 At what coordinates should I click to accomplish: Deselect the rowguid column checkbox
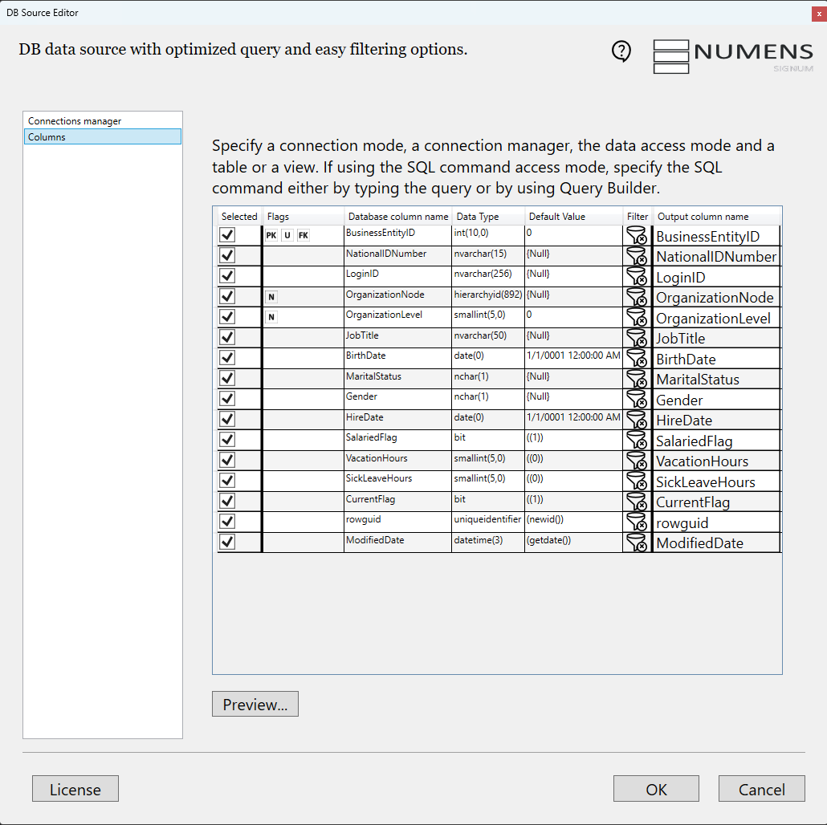coord(227,522)
